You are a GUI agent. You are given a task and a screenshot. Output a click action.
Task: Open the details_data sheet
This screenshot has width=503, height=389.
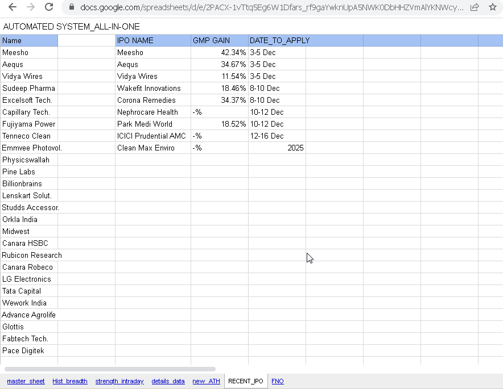[168, 381]
